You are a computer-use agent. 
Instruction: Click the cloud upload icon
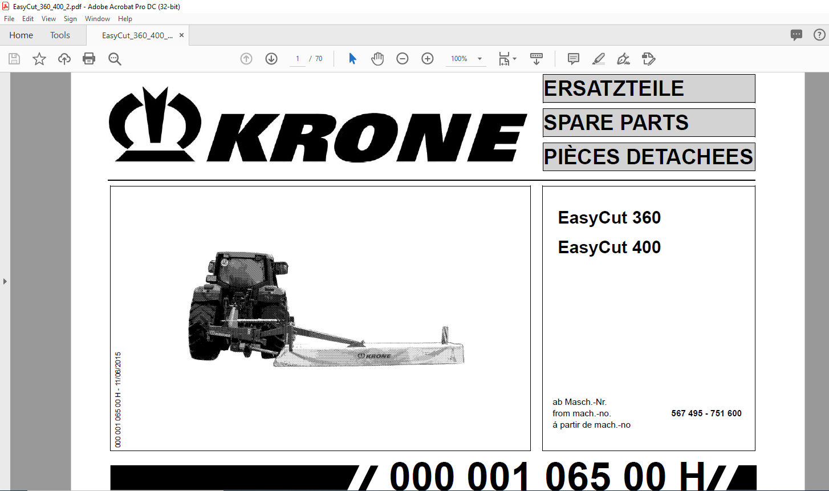(64, 59)
